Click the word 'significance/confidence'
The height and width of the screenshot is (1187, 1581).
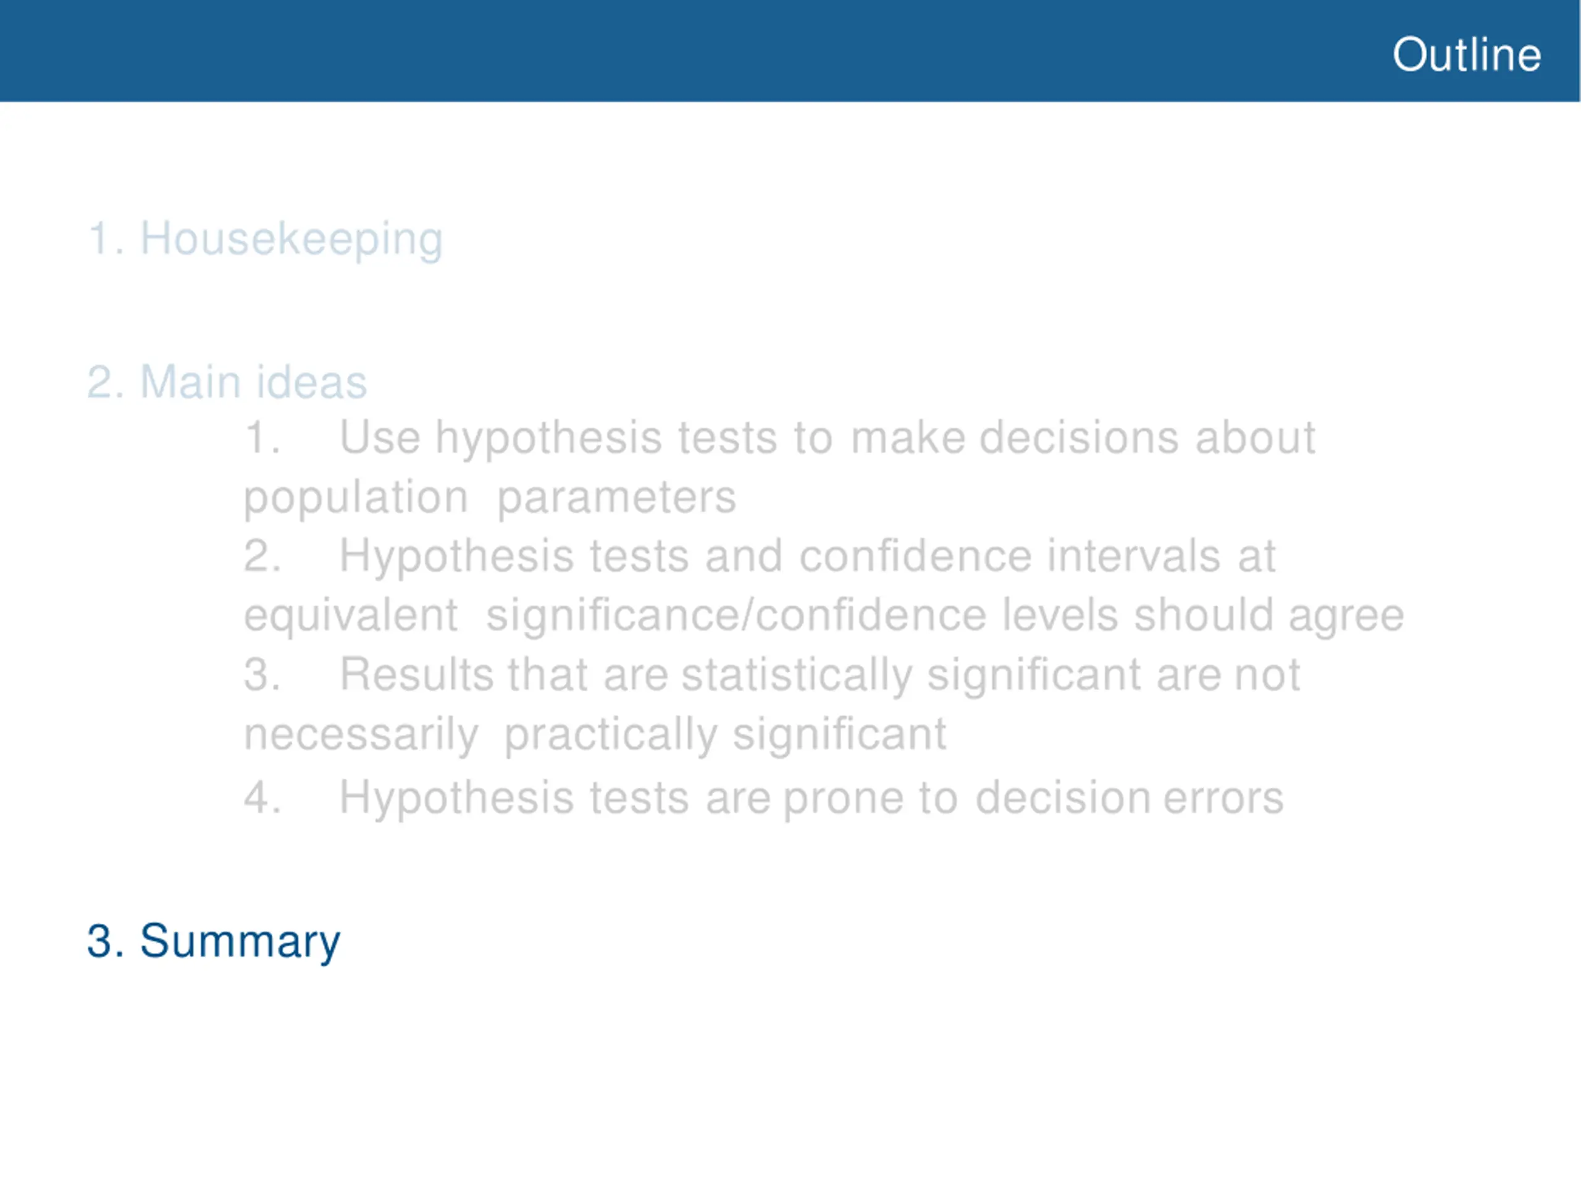(x=736, y=615)
